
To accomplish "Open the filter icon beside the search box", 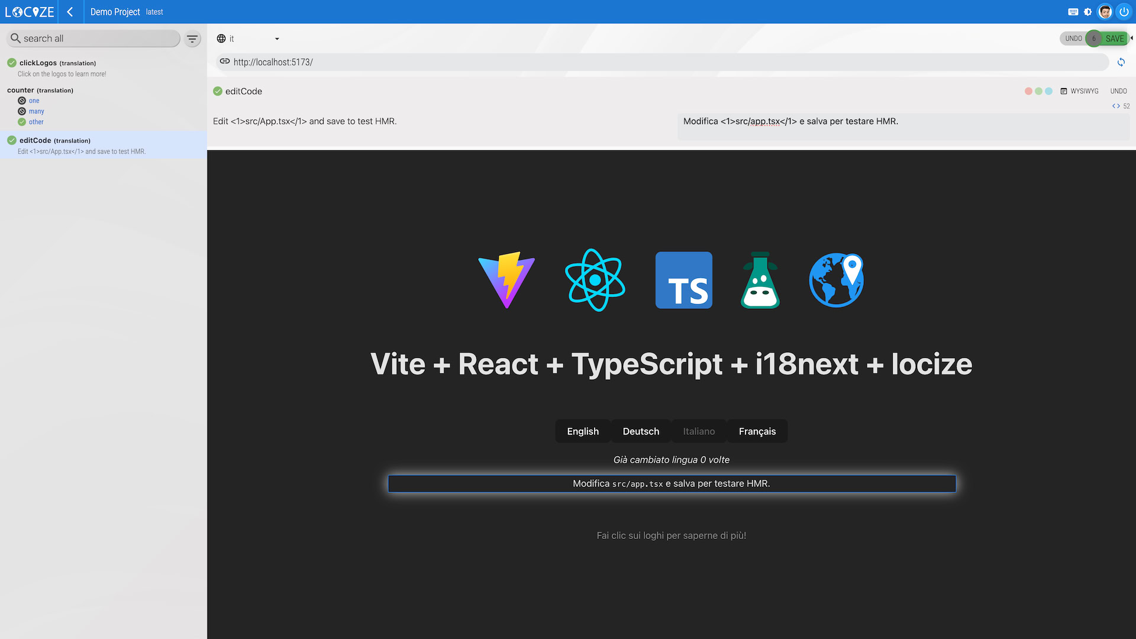I will (x=192, y=39).
